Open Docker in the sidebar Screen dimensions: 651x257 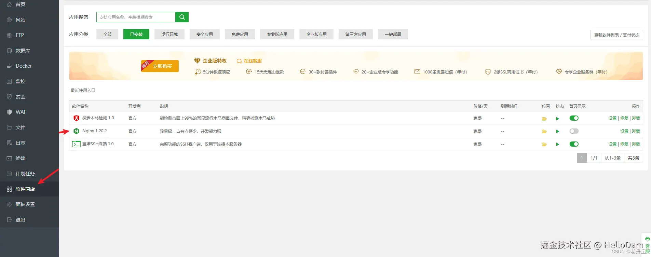click(x=29, y=66)
